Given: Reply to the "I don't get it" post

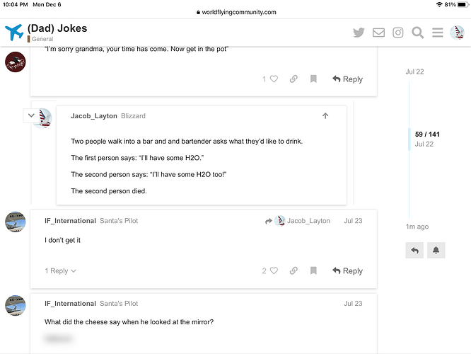Looking at the screenshot, I should (x=347, y=270).
